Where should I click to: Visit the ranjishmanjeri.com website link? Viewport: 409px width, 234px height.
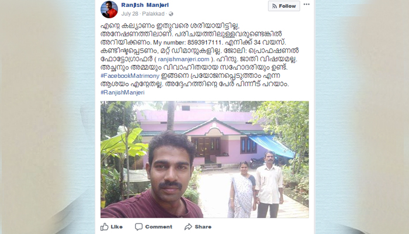183,59
